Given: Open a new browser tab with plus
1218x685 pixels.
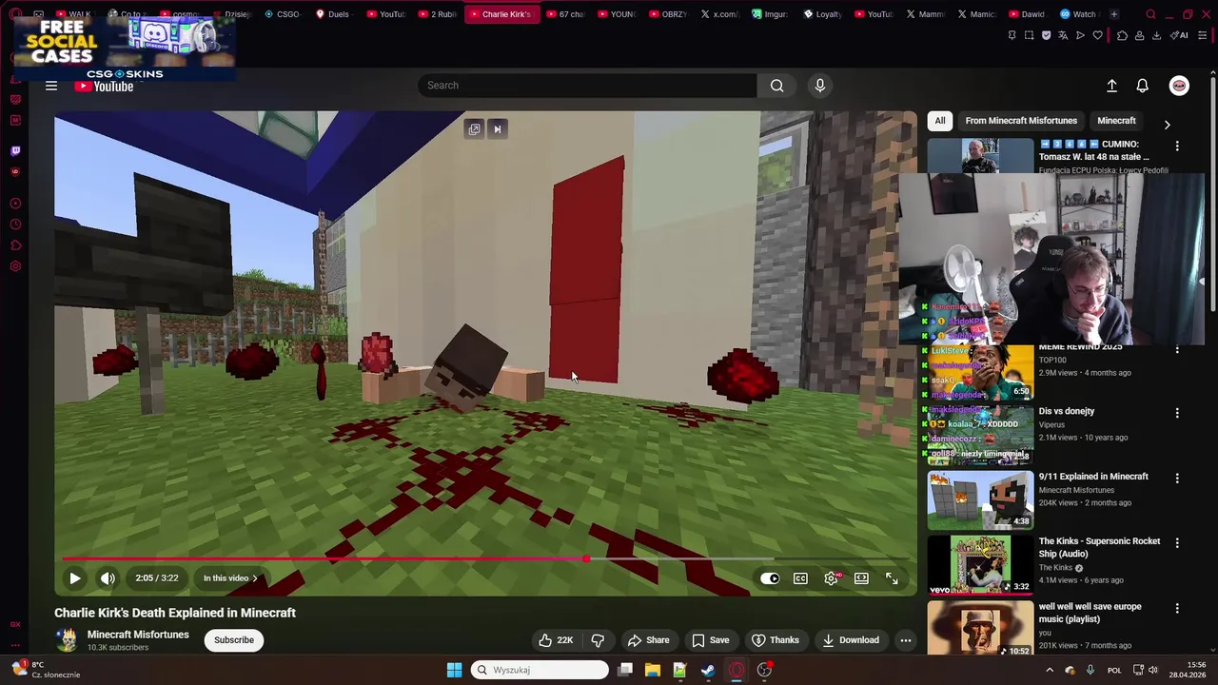Looking at the screenshot, I should coord(1114,14).
